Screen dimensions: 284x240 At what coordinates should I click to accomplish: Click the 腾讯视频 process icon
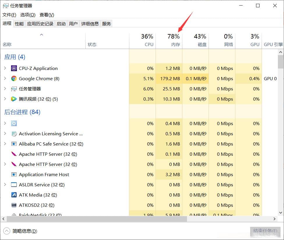[14, 99]
